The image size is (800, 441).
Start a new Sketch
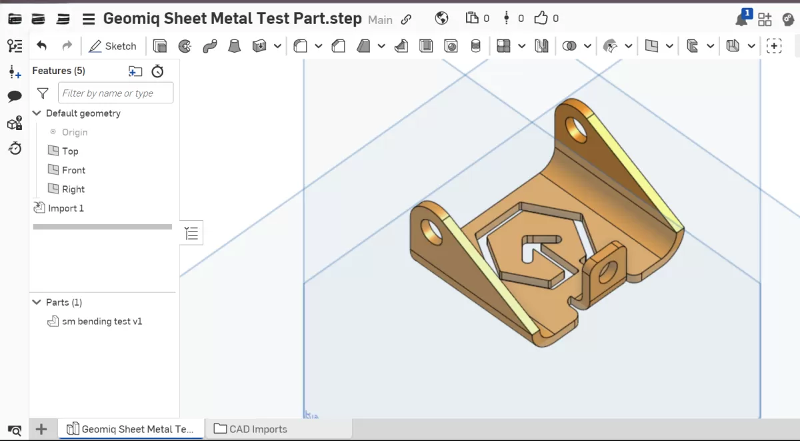point(112,46)
